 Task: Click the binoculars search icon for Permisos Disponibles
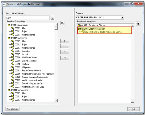coord(63,23)
